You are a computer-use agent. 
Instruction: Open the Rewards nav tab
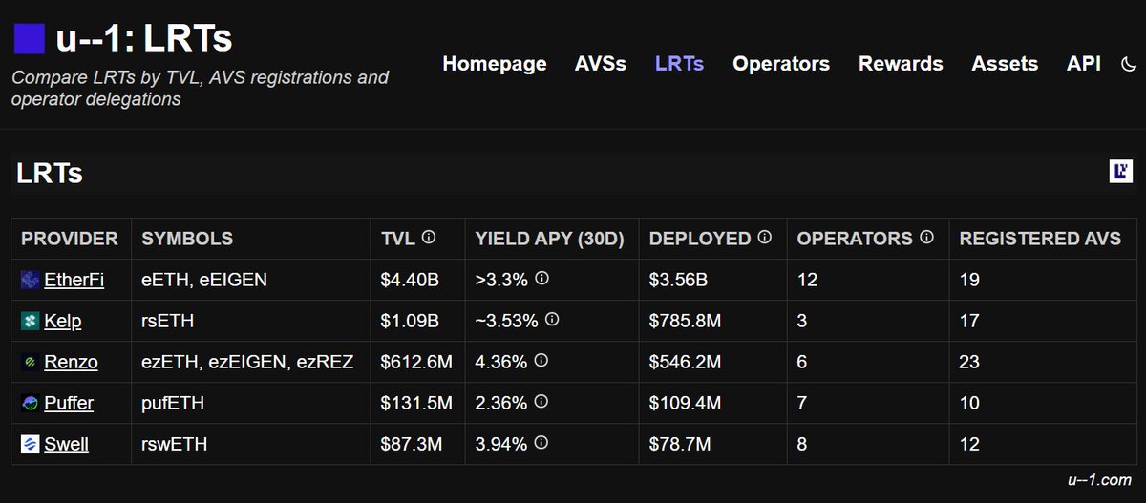pos(901,64)
